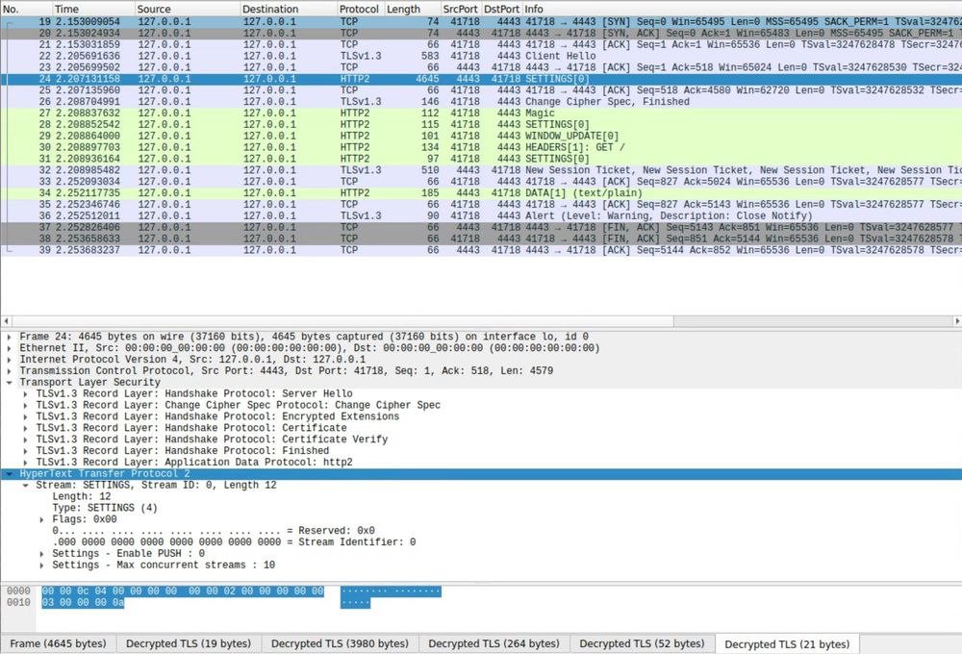Select packet 30 HEADERS[1]: GET / row
Screen dimensions: 962x654
[481, 147]
